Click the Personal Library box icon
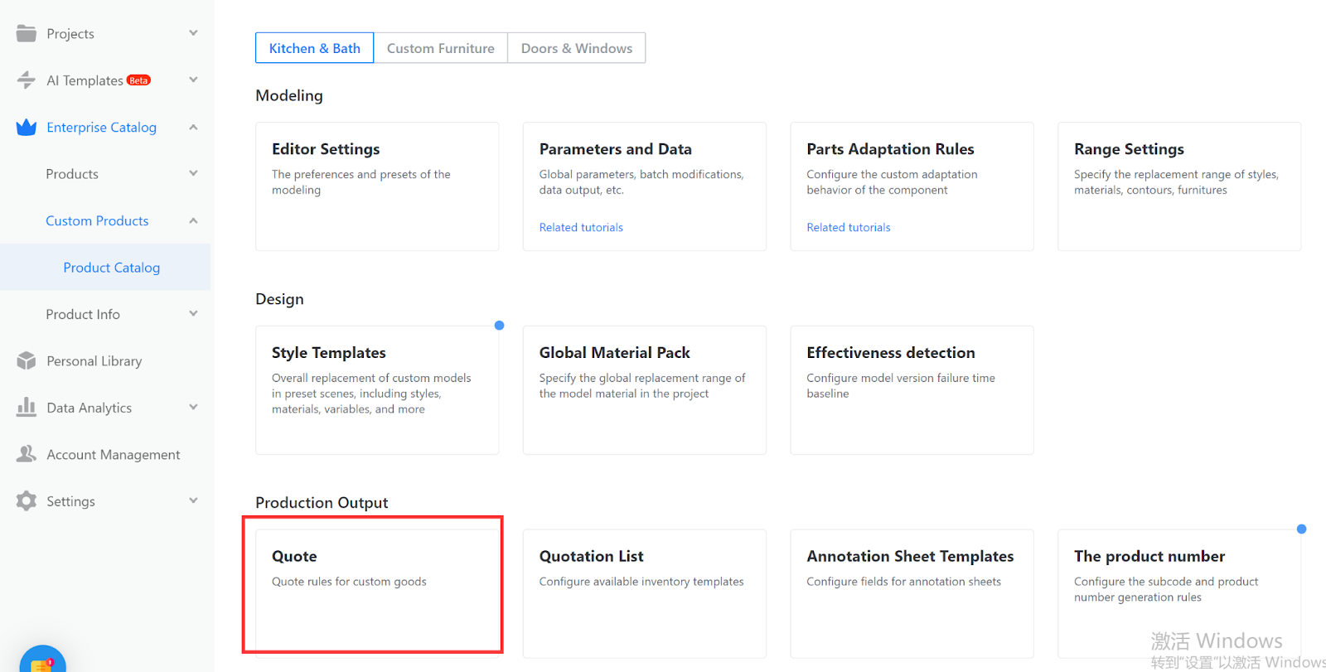 27,361
